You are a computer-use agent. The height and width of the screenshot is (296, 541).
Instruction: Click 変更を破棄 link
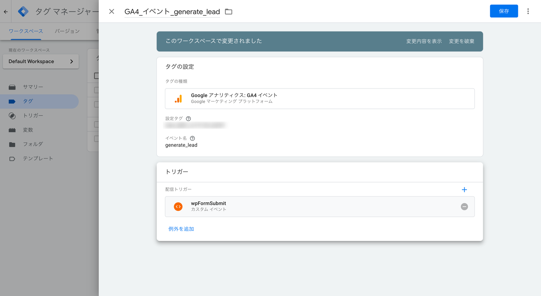pos(462,41)
